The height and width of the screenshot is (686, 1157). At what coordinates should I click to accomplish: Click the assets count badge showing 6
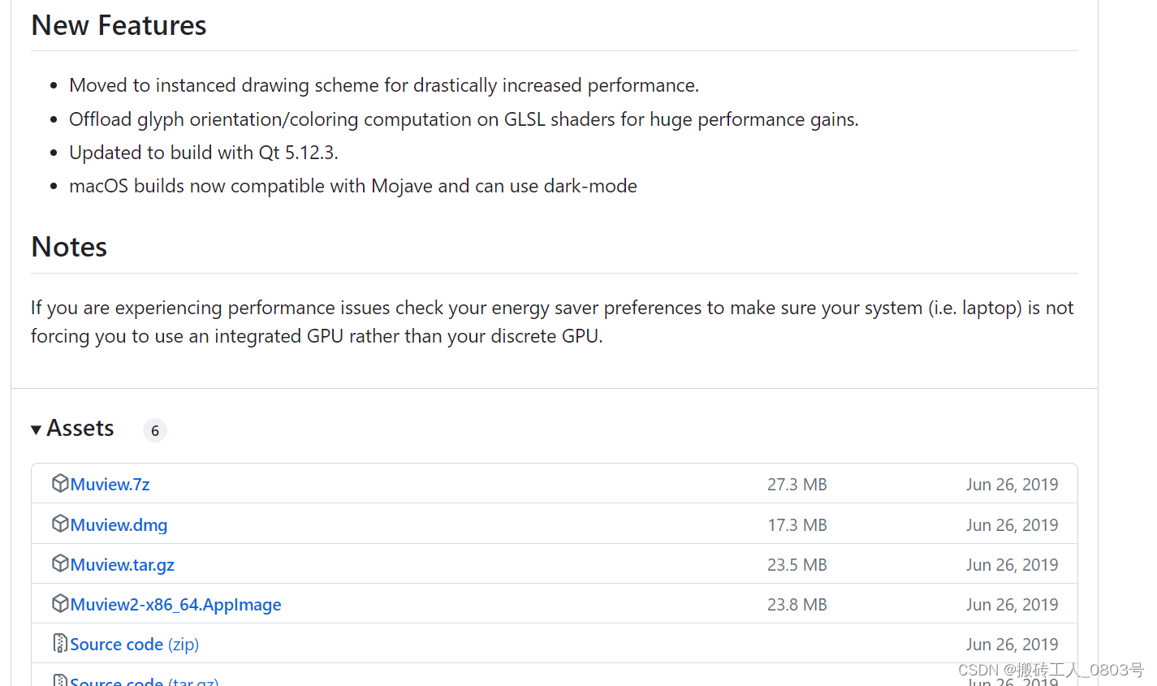tap(155, 430)
